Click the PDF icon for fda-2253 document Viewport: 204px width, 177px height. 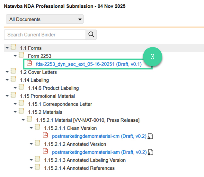tap(29, 63)
